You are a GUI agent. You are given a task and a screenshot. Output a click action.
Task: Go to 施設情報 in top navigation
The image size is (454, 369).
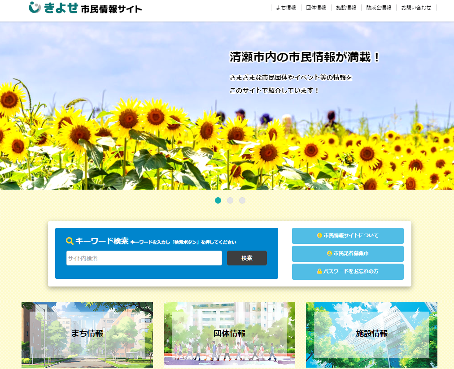point(346,8)
